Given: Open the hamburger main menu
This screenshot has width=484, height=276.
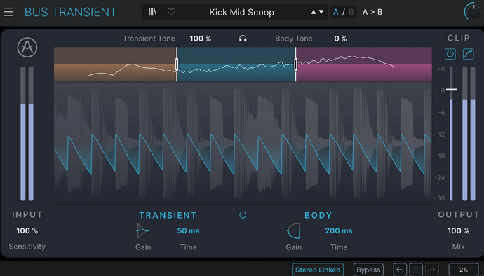Looking at the screenshot, I should coord(8,12).
